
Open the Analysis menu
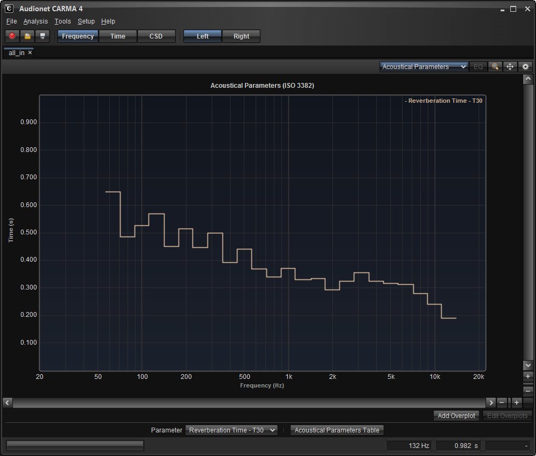coord(35,21)
